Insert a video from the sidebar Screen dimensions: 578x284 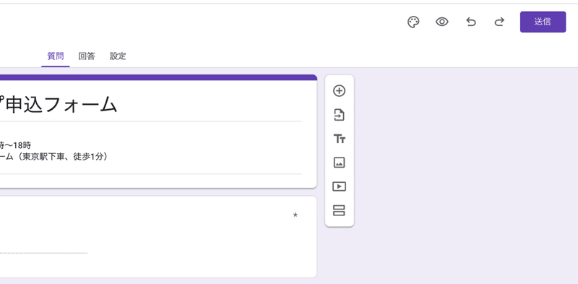click(339, 186)
